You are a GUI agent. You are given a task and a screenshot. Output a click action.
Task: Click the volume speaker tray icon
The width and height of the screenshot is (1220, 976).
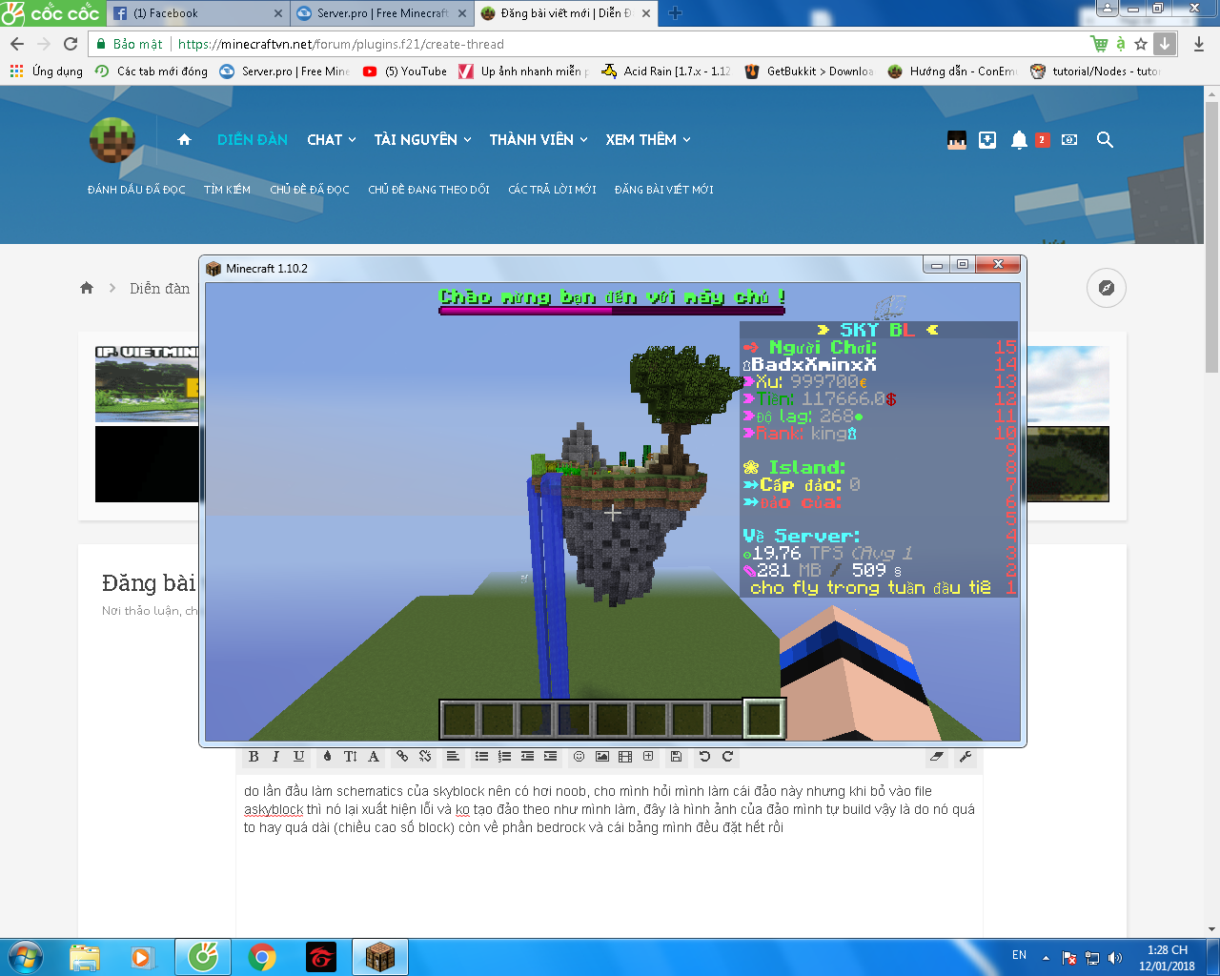pos(1115,958)
